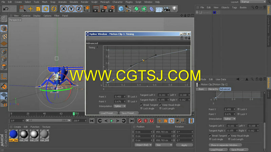Open the Size mode dropdown

coord(164,145)
